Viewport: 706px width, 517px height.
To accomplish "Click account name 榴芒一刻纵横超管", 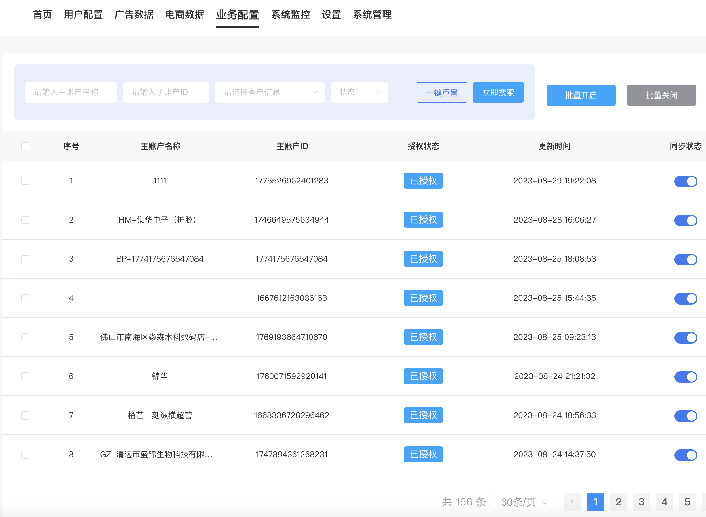I will pos(160,415).
